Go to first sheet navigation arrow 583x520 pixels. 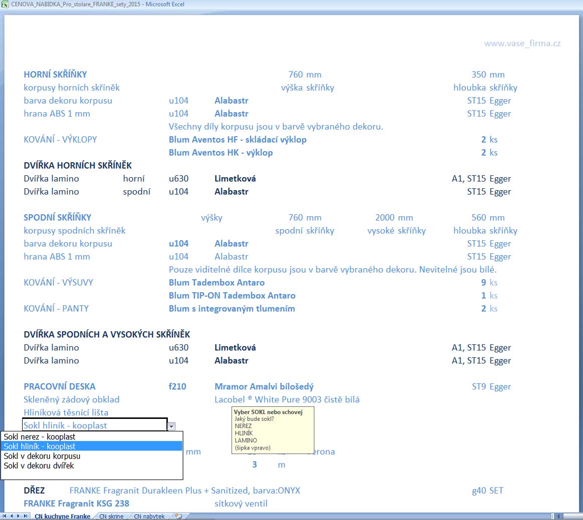(5, 516)
